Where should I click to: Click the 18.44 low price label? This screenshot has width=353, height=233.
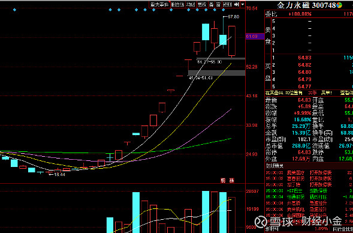(59, 174)
